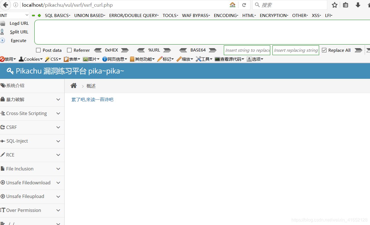Open the bookmarks list icon
The height and width of the screenshot is (225, 370).
[x=346, y=5]
